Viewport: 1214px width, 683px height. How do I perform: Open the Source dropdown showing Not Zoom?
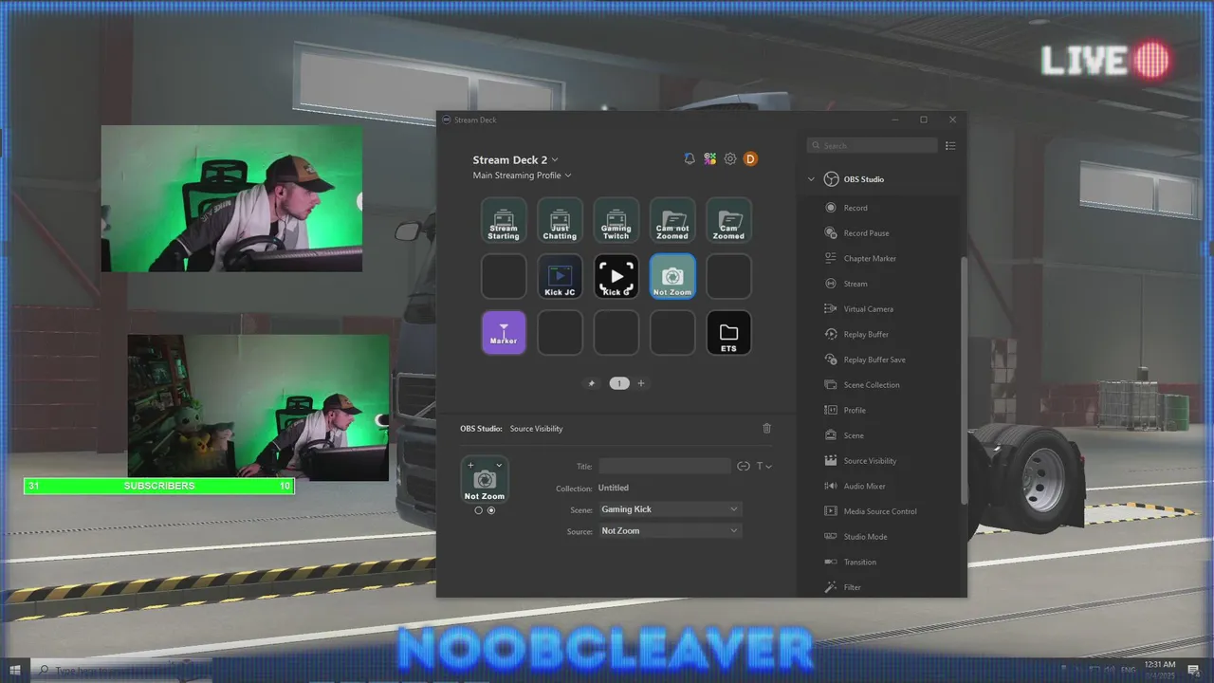click(670, 531)
